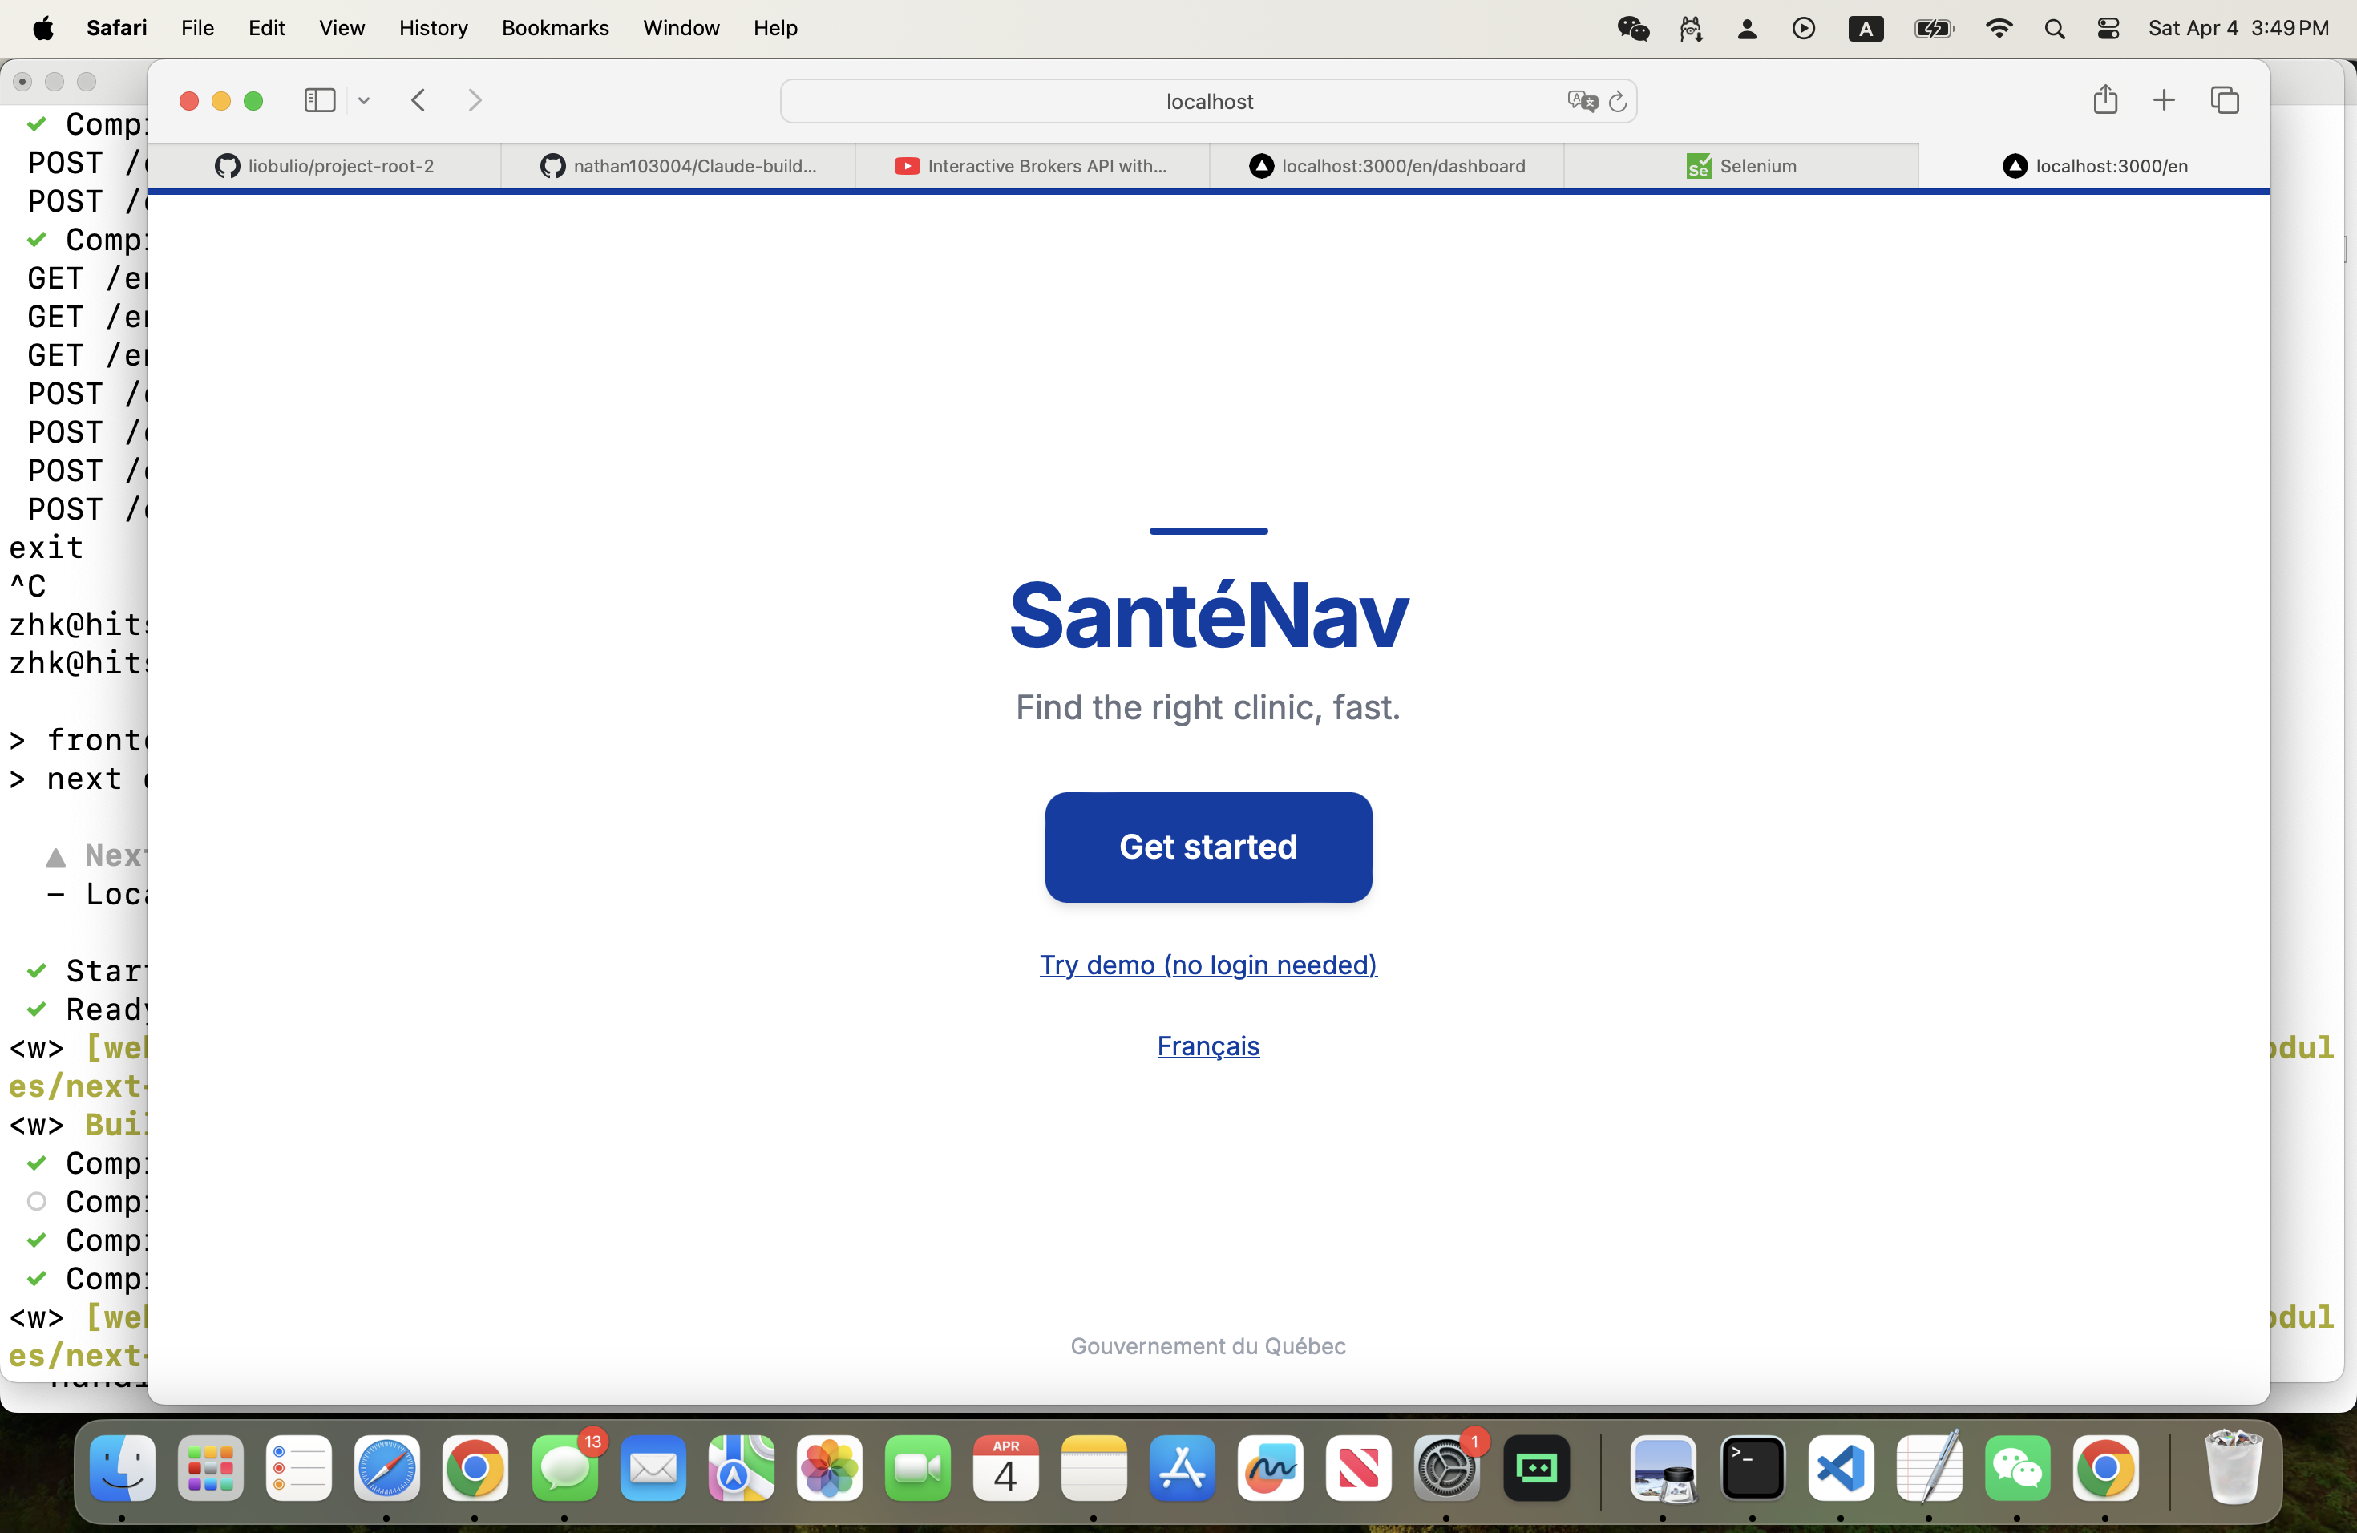Open macOS Control Center in menu bar
This screenshot has height=1533, width=2357.
2108,29
